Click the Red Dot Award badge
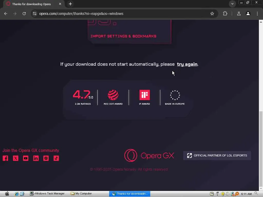The image size is (263, 197). pos(113,97)
